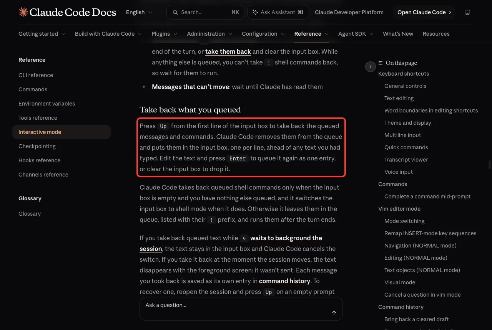Screen dimensions: 492x330
Task: Jump to Complete a command mid-prompt
Action: [x=427, y=196]
